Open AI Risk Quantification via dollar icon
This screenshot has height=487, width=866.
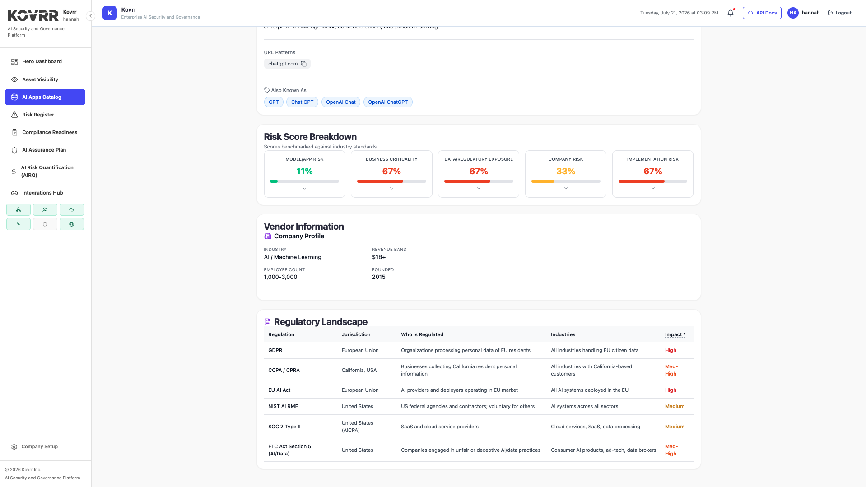(14, 172)
